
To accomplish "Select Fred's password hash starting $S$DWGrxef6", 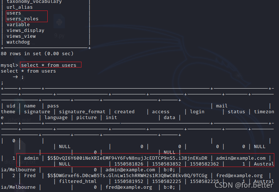I will [x=127, y=176].
